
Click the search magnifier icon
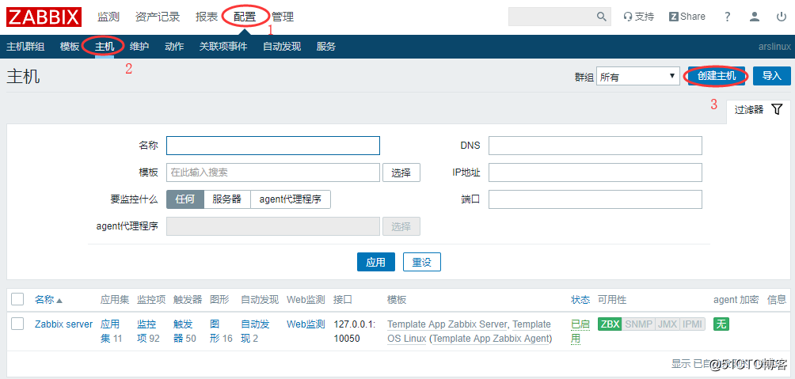tap(601, 17)
